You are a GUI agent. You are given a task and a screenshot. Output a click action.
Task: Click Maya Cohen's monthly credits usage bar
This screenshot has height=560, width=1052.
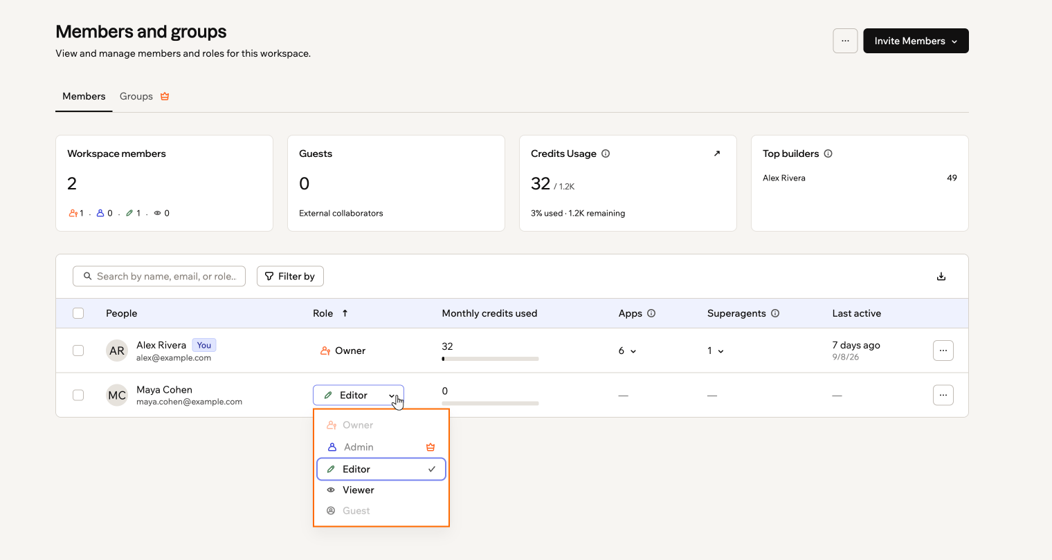(x=490, y=403)
